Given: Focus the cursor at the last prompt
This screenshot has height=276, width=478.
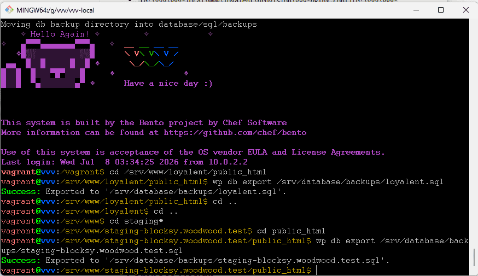Looking at the screenshot, I should [317, 270].
